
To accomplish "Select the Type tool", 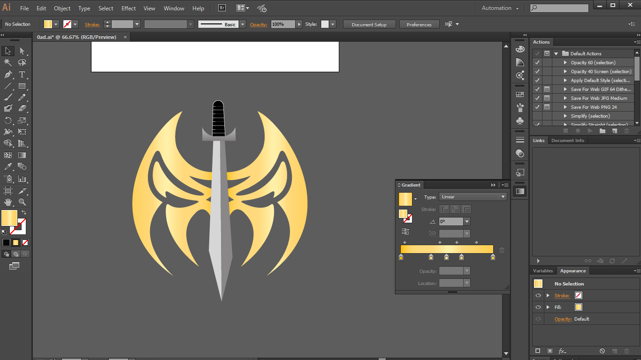I will click(22, 75).
